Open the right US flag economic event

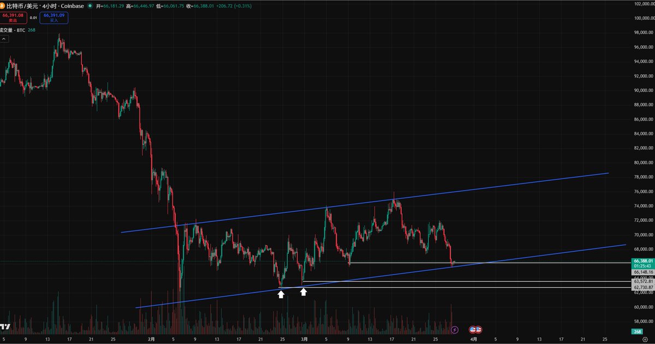(x=479, y=329)
